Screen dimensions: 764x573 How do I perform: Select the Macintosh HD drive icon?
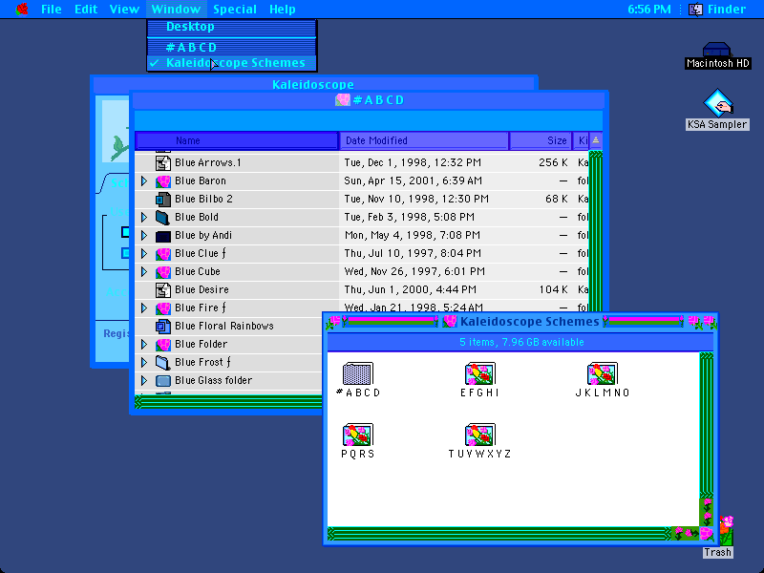(x=717, y=50)
